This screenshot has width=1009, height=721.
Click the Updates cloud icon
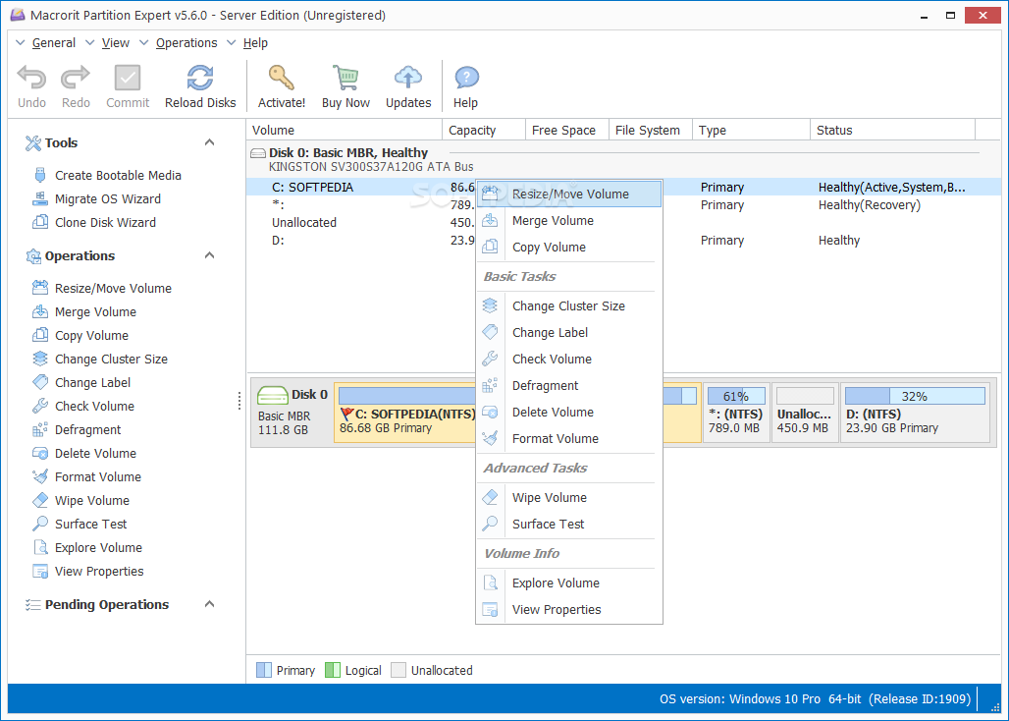[408, 79]
